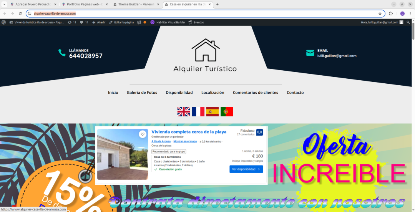Reload the current page
The height and width of the screenshot is (212, 415).
click(20, 13)
